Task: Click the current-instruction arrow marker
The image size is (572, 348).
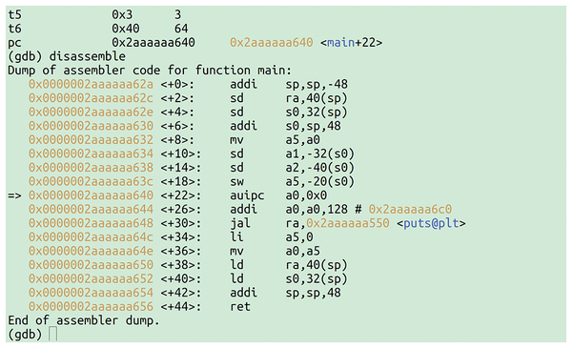Action: 14,195
